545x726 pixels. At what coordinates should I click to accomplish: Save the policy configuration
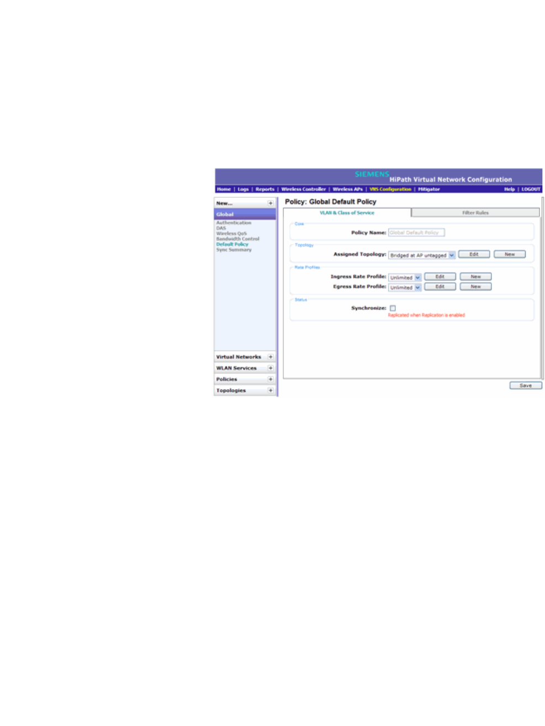(526, 386)
